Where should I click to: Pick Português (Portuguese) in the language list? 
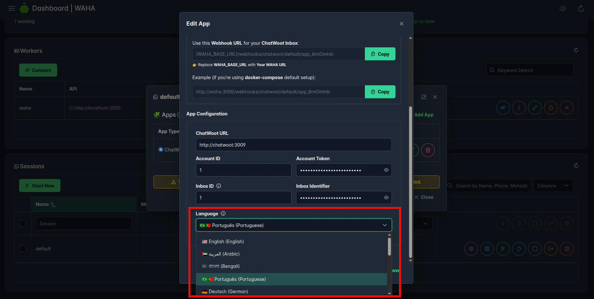pyautogui.click(x=291, y=279)
